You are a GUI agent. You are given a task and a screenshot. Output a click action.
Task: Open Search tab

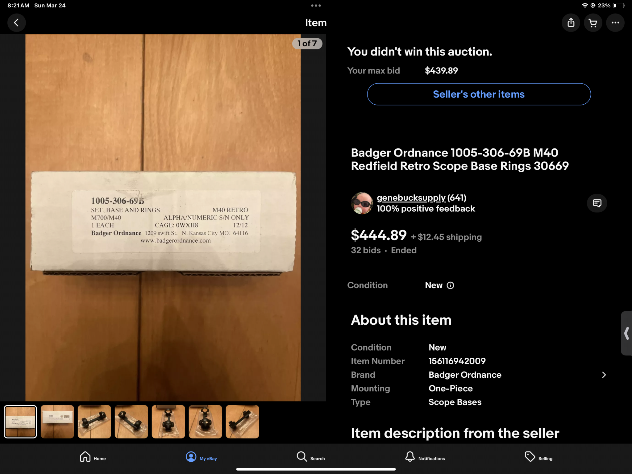310,457
